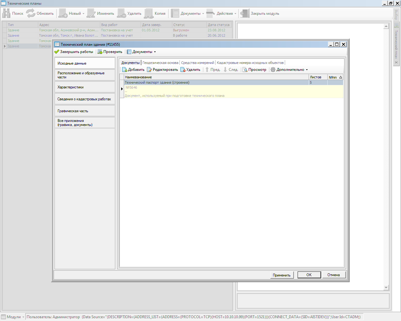Screen dimensions: 401x321
Task: Click the Пред. up arrow
Action: pos(207,70)
